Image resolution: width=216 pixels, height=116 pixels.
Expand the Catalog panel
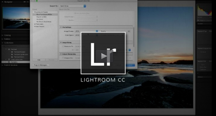(x=3, y=35)
